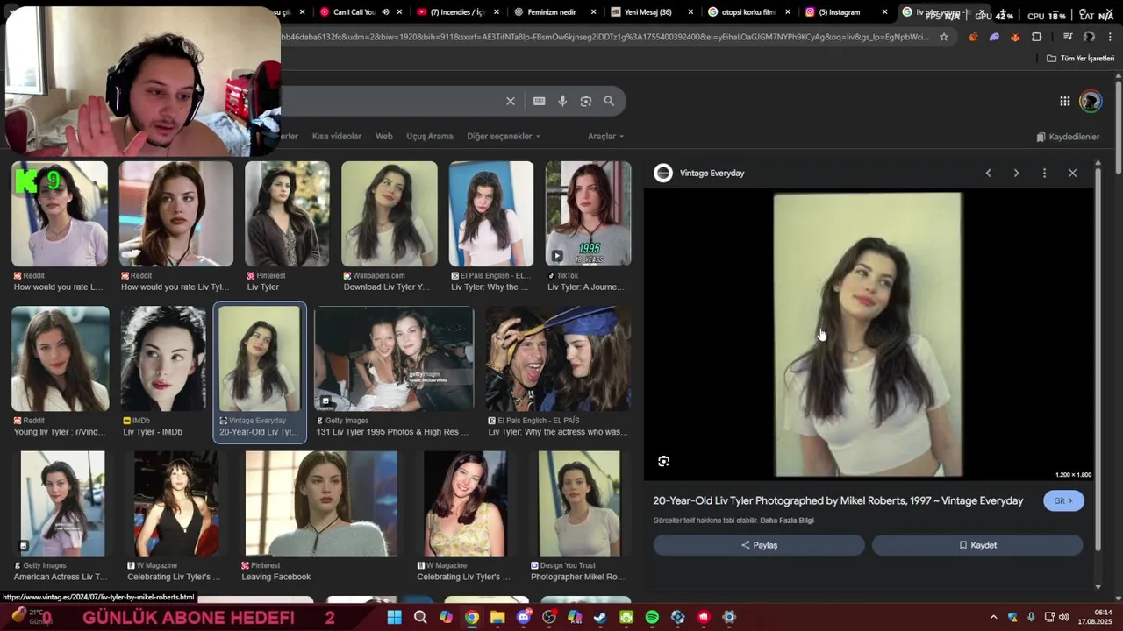Open Daha Fazla Bilgi link
The height and width of the screenshot is (631, 1123).
pos(787,521)
